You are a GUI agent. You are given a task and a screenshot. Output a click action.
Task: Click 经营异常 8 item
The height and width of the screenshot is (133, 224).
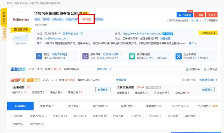[123, 93]
